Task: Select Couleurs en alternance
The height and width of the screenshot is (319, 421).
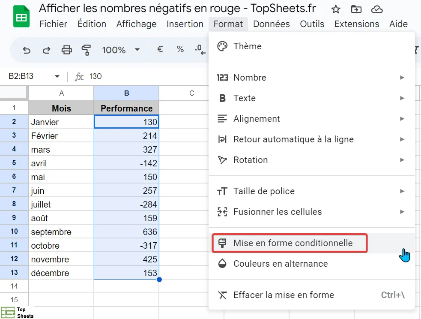Action: point(312,264)
